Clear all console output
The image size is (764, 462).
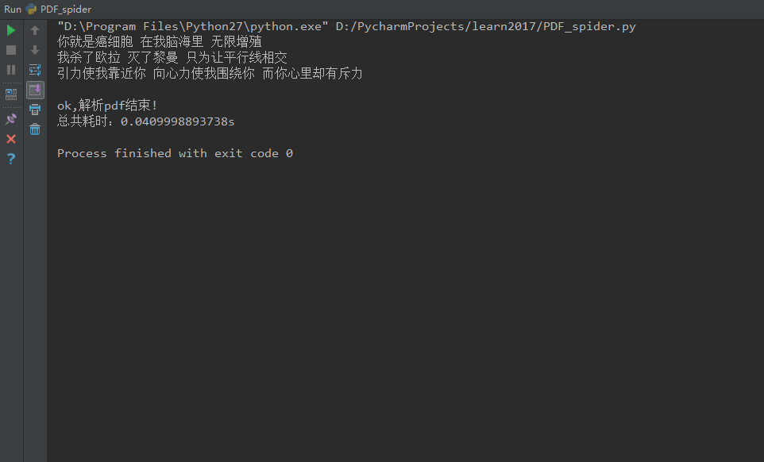pos(34,129)
